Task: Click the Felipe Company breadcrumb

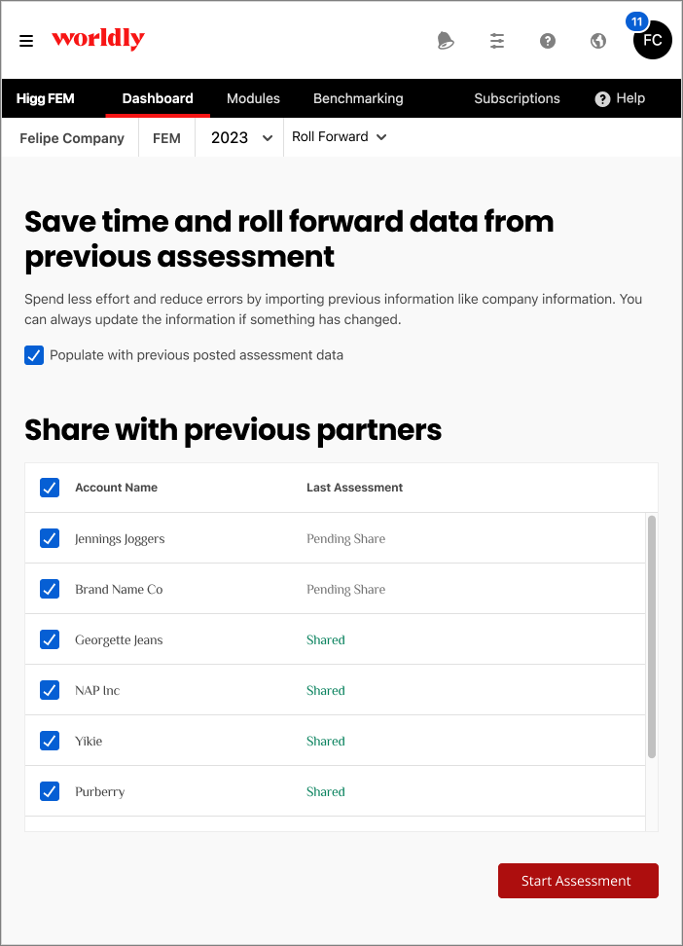Action: pyautogui.click(x=72, y=138)
